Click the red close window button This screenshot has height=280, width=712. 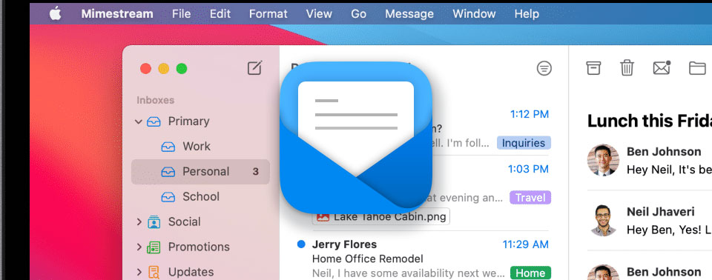pos(145,69)
